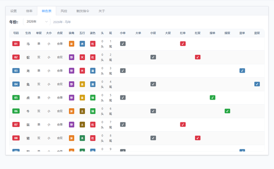The image size is (274, 169).
Task: Click the green 木 element badge in row 08
Action: (82, 138)
